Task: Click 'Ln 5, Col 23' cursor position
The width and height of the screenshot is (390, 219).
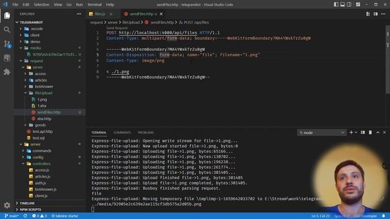Action: 321,216
